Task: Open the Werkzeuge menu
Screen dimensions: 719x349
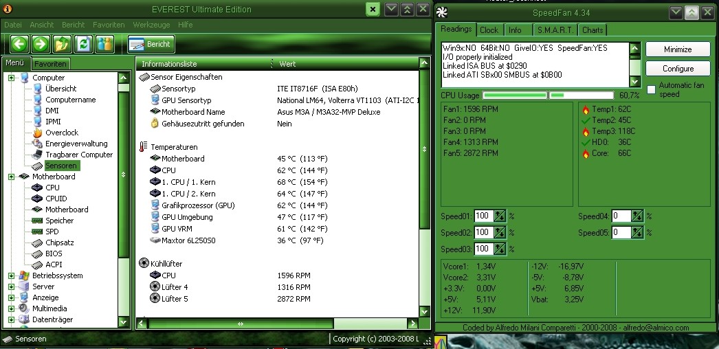Action: [151, 25]
